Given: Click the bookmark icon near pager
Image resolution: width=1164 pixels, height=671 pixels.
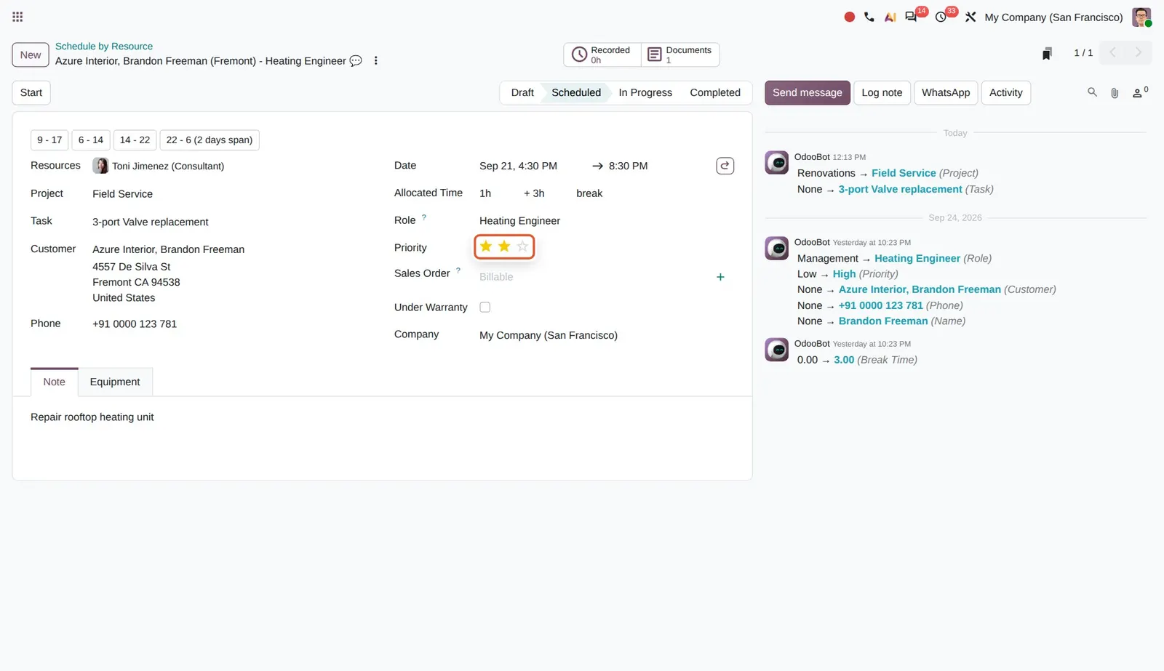Looking at the screenshot, I should 1047,53.
